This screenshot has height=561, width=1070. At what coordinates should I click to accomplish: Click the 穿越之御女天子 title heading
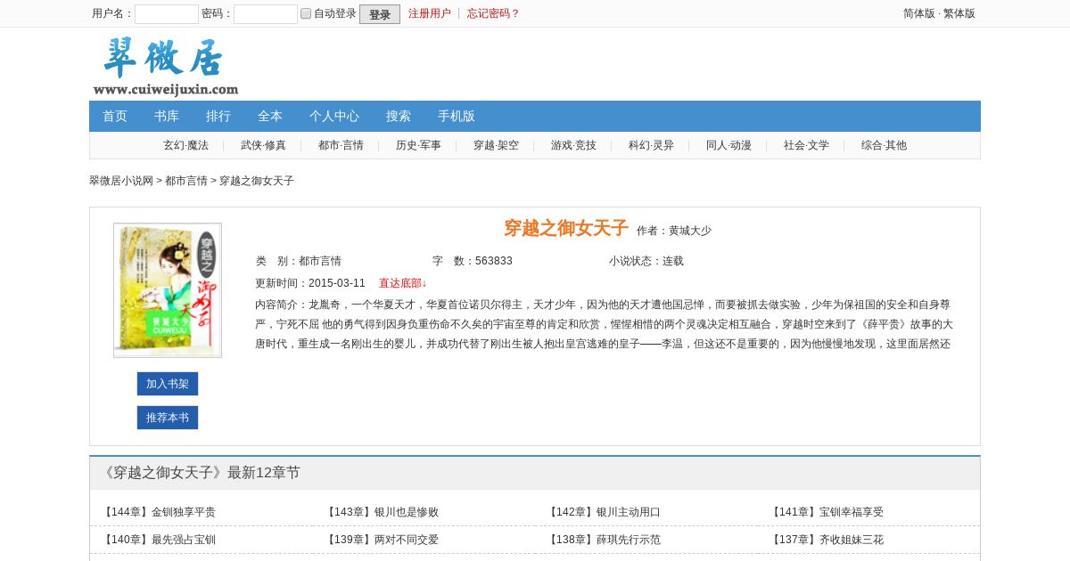566,228
